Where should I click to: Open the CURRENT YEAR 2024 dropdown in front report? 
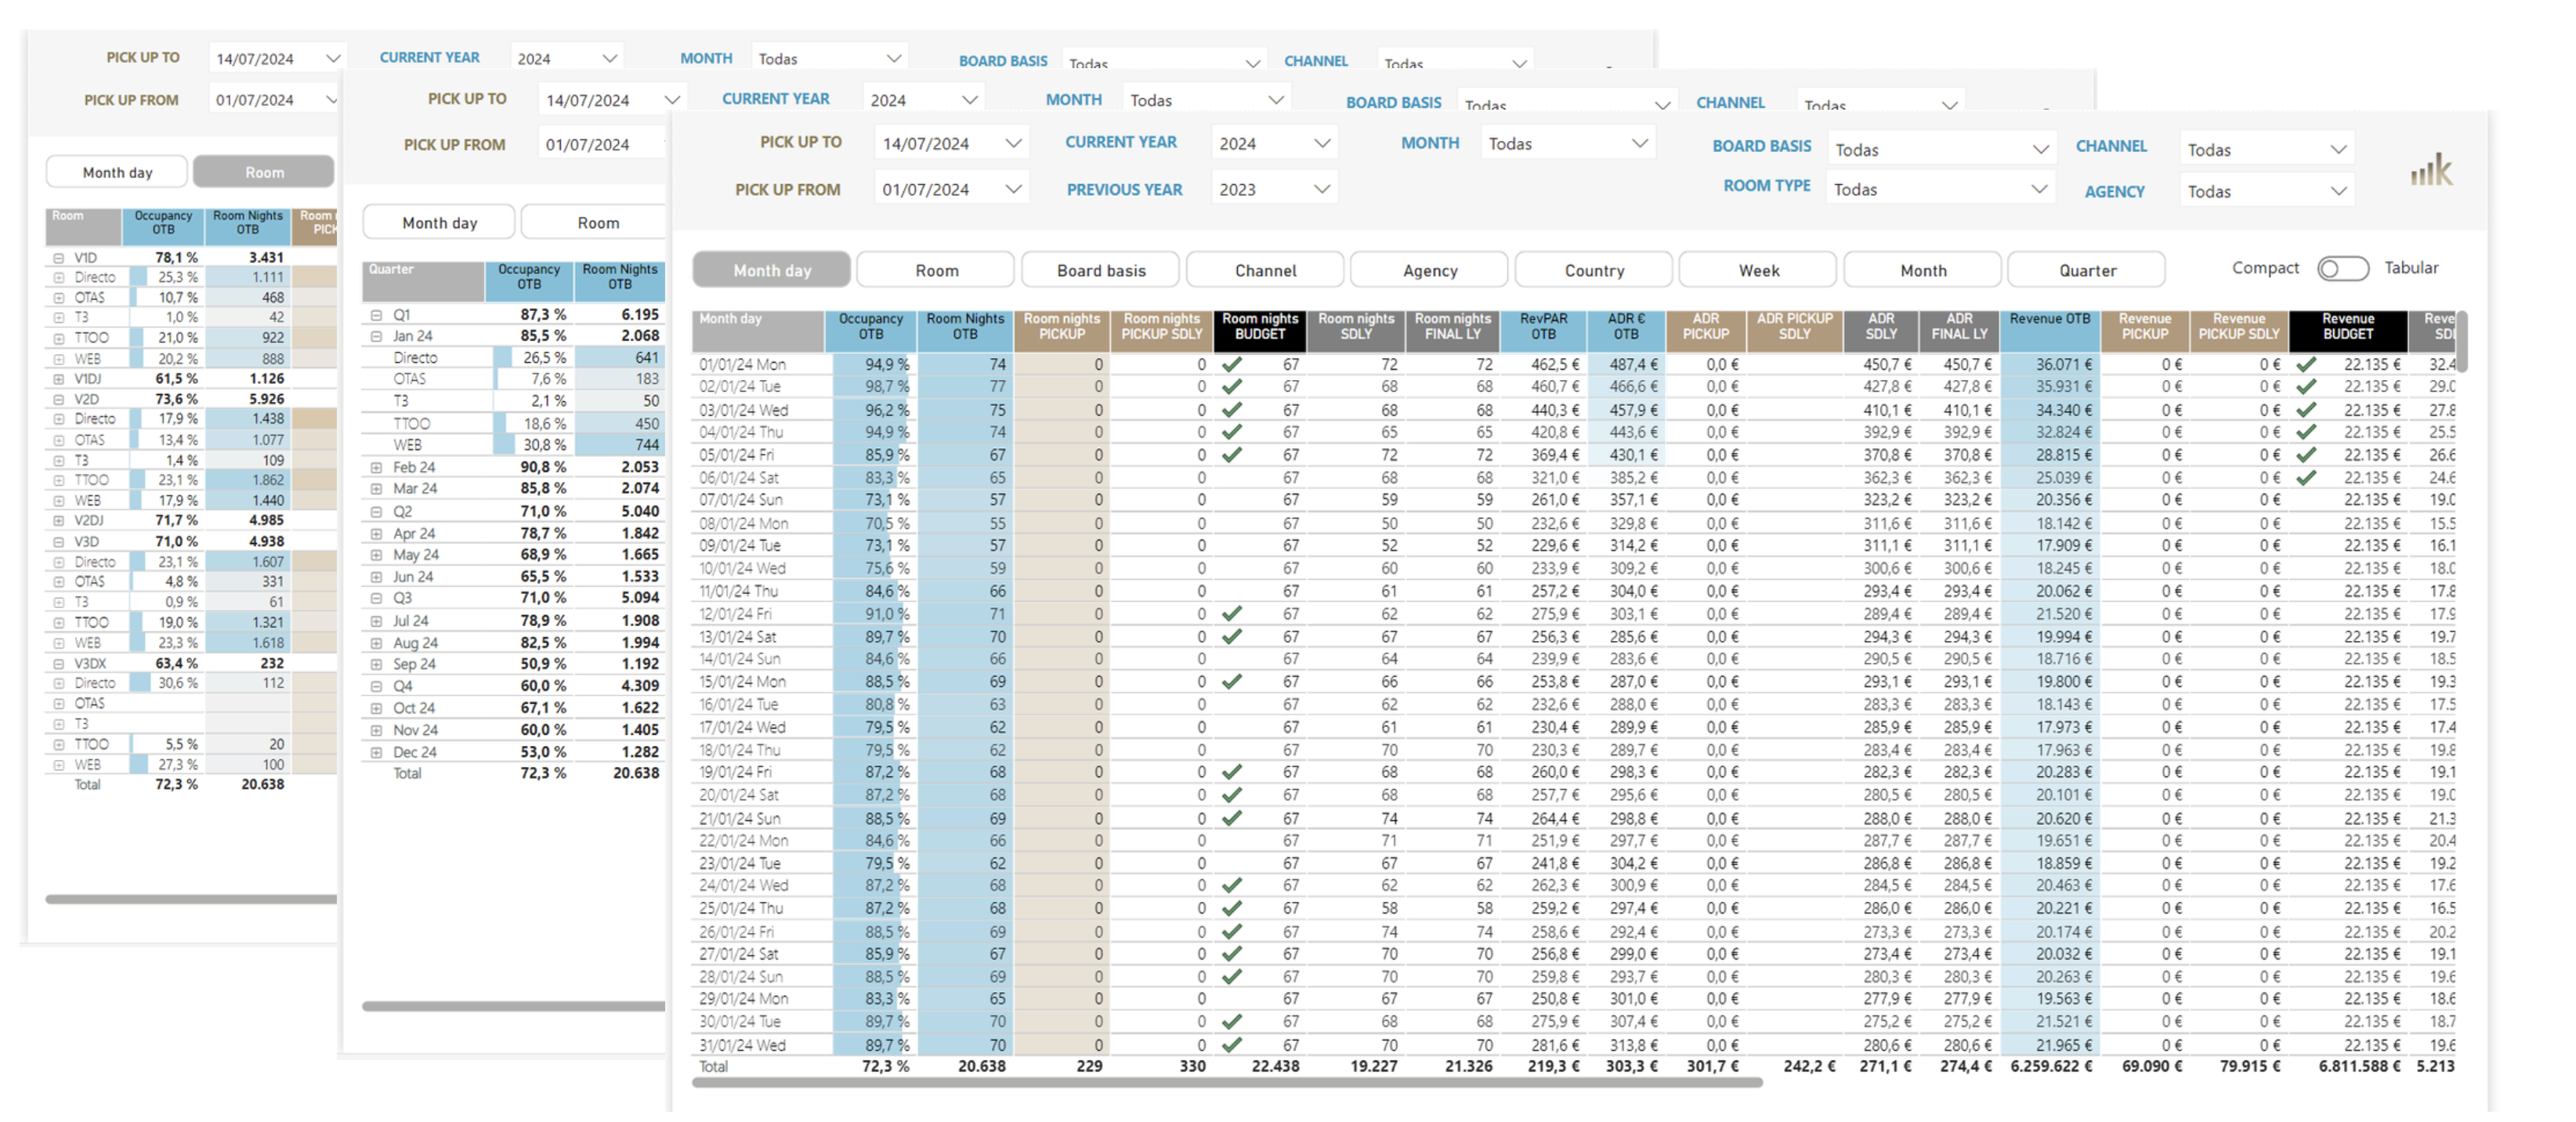tap(1274, 143)
